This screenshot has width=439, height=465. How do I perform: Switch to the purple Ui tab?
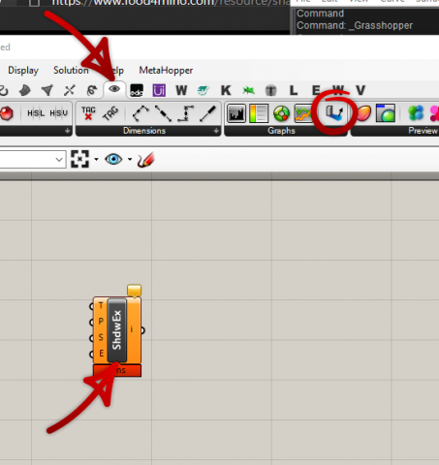pyautogui.click(x=159, y=90)
